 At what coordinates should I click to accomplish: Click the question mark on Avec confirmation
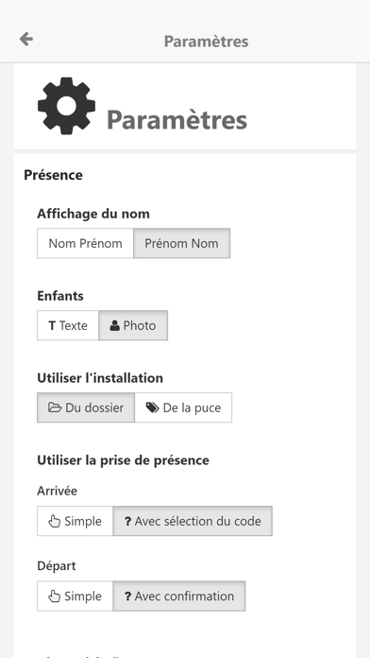click(127, 597)
